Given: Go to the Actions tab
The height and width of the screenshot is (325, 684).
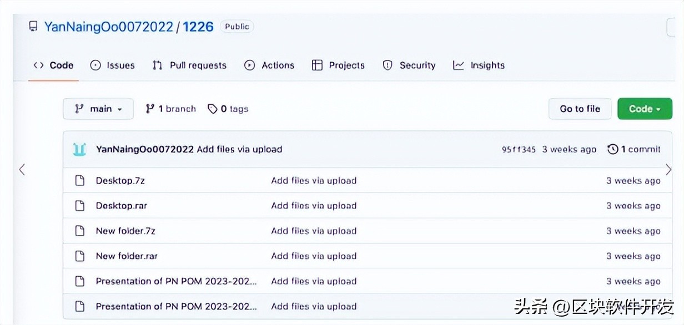Looking at the screenshot, I should pos(270,65).
